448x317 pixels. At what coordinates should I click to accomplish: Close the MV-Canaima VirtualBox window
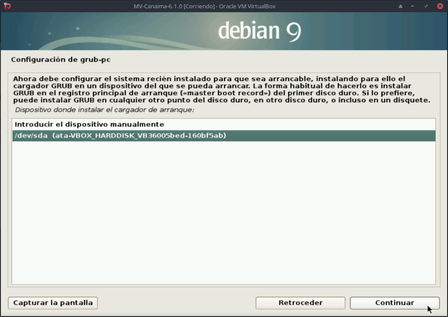click(x=440, y=6)
